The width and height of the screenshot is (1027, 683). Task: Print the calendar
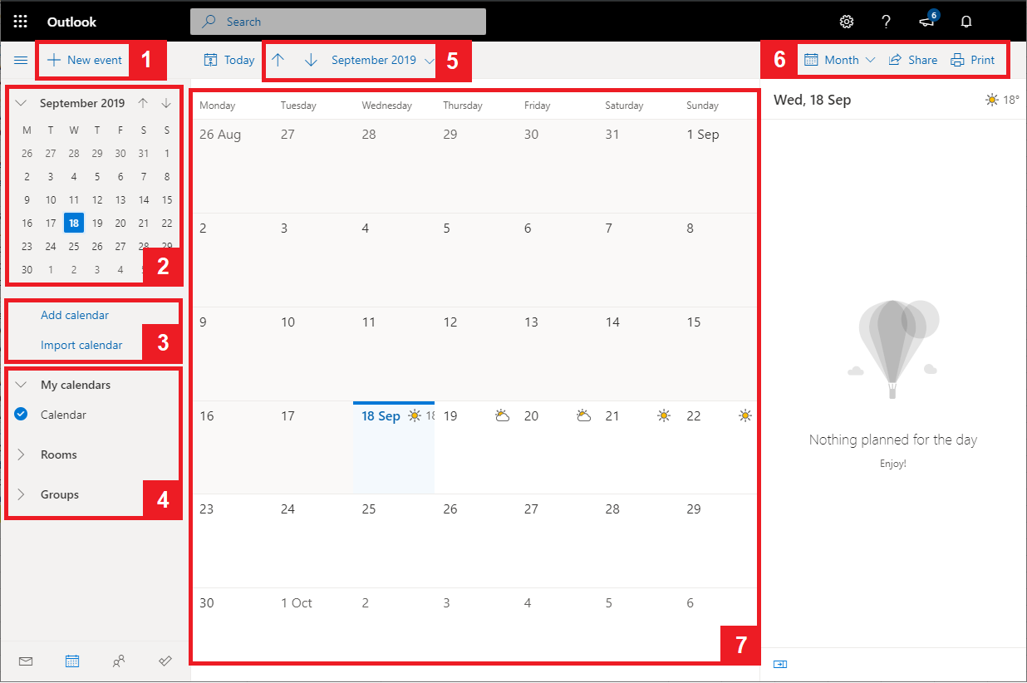click(972, 60)
